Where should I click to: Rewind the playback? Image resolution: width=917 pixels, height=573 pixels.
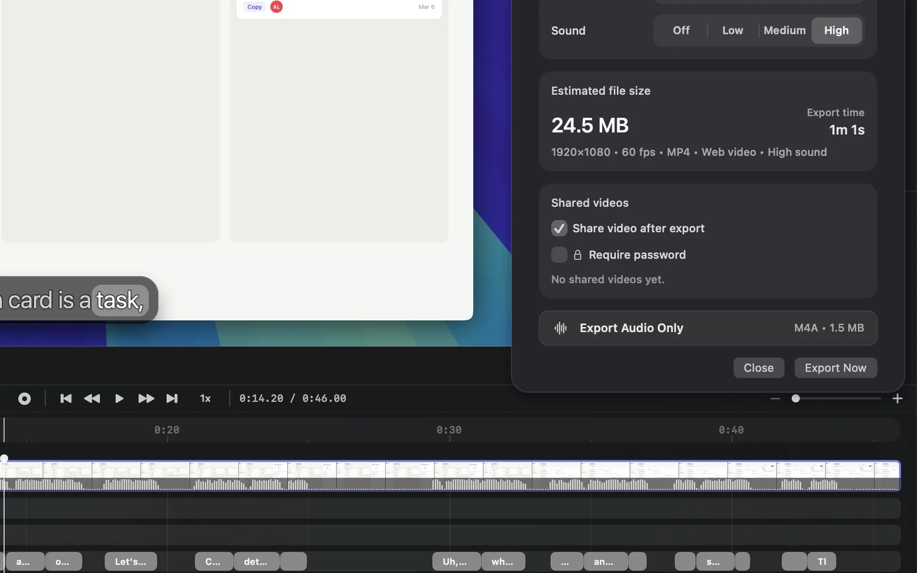(92, 399)
